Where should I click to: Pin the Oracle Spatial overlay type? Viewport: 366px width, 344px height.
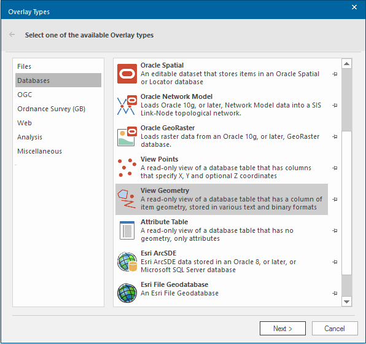pos(335,74)
